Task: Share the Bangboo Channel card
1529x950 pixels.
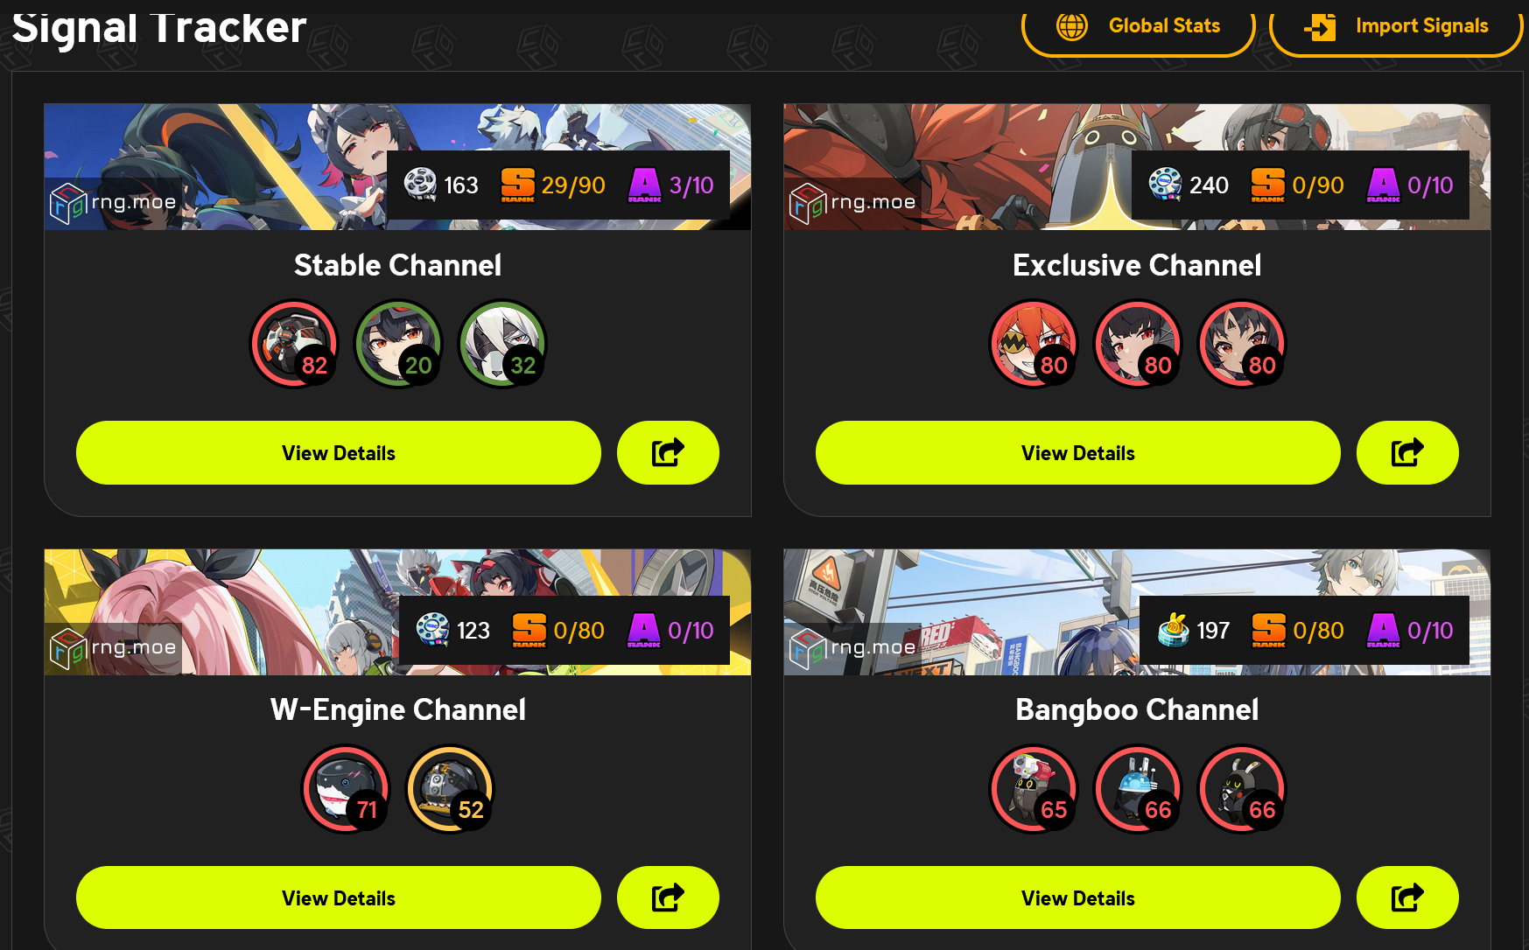Action: (x=1407, y=898)
